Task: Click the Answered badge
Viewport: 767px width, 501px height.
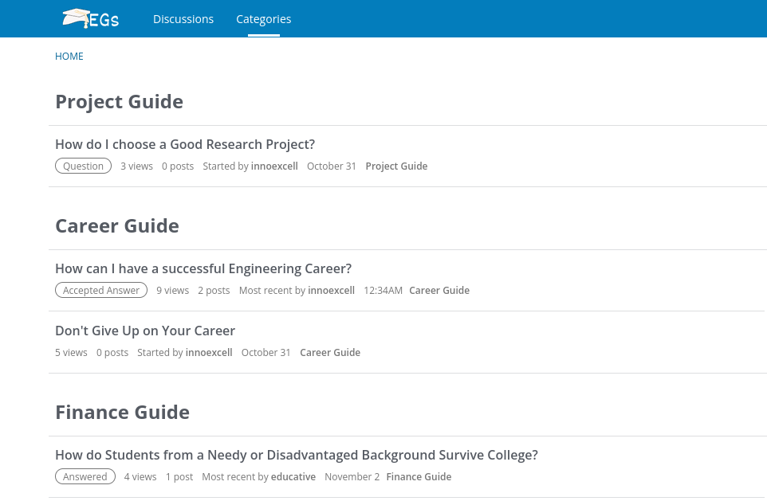Action: pyautogui.click(x=85, y=476)
